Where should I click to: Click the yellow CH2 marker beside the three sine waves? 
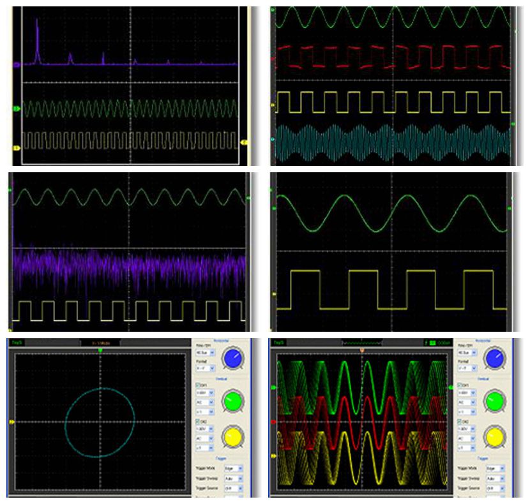tap(273, 456)
